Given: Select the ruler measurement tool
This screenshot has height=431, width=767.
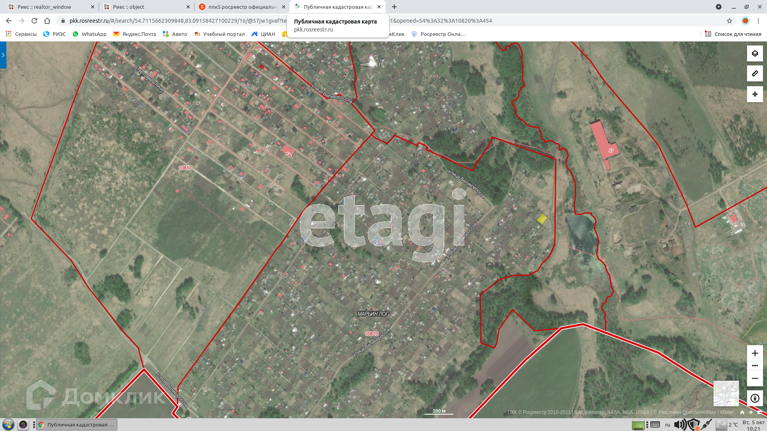Looking at the screenshot, I should click(755, 74).
